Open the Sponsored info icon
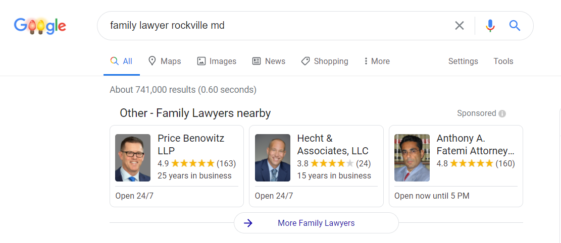This screenshot has width=561, height=243. point(502,114)
